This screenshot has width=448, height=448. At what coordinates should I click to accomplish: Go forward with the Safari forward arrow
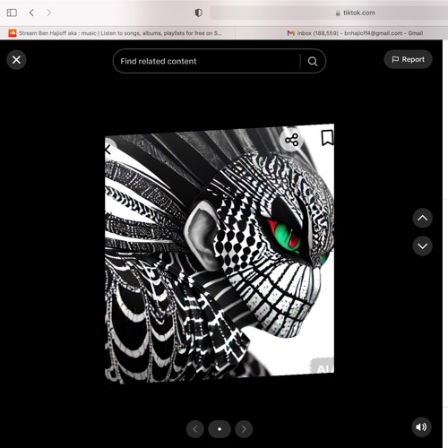(x=49, y=13)
